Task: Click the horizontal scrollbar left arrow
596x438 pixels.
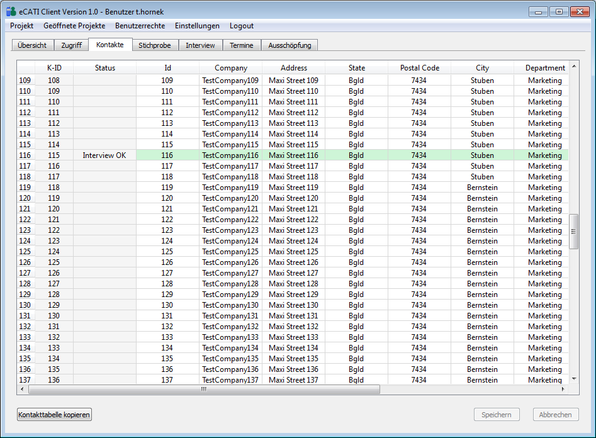Action: [x=22, y=390]
